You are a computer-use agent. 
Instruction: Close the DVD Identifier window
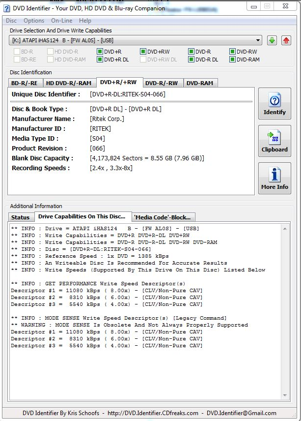286,6
